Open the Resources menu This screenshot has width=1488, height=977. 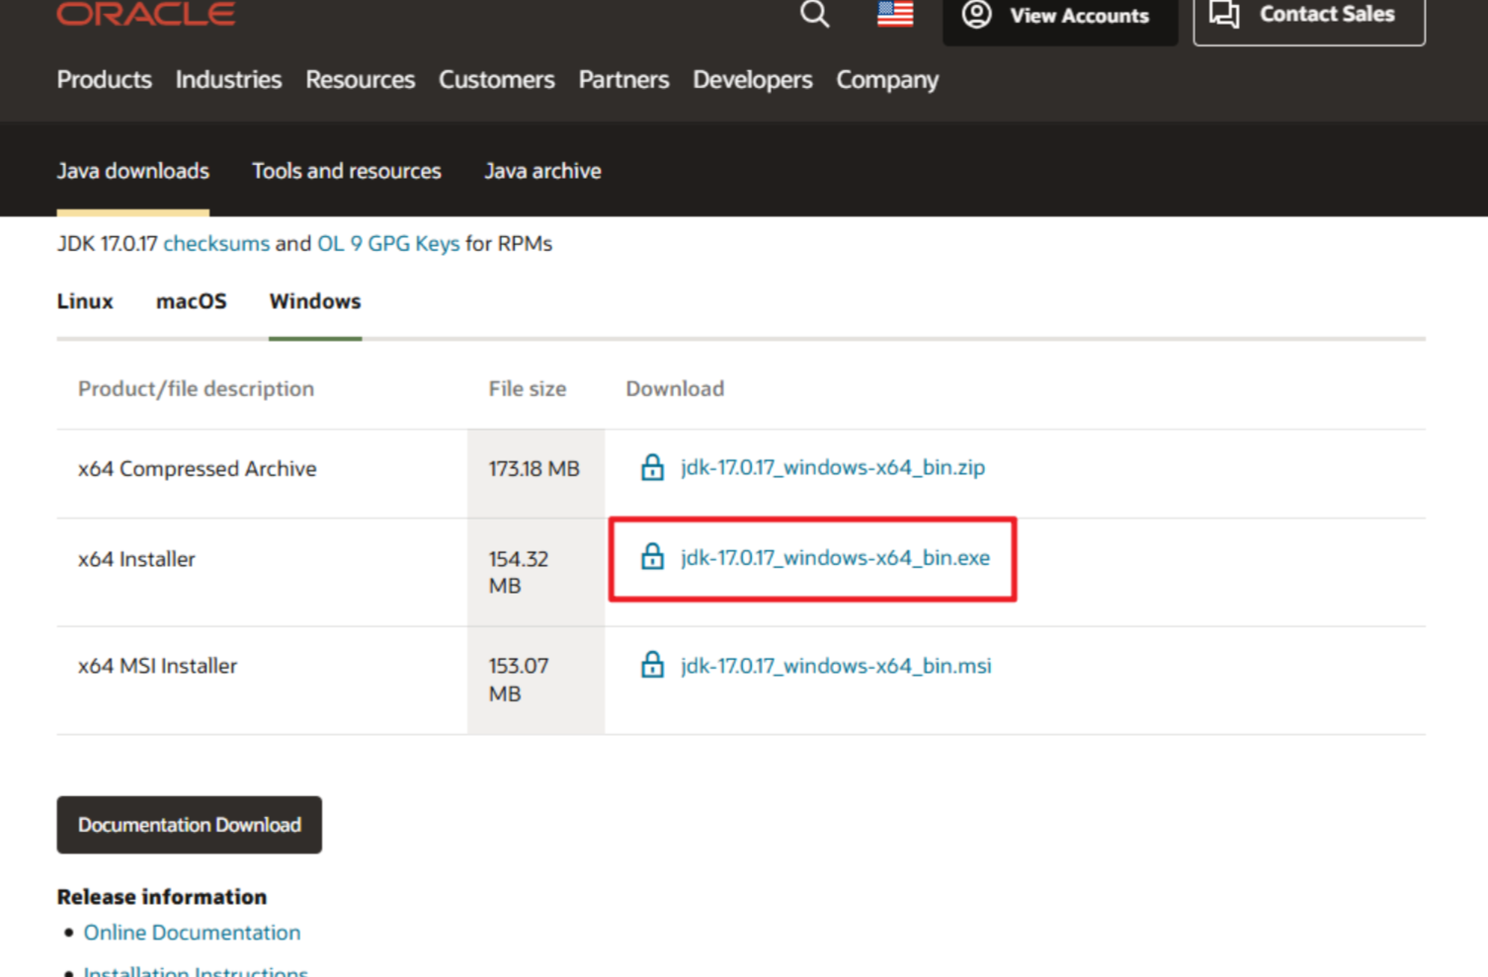(x=361, y=80)
